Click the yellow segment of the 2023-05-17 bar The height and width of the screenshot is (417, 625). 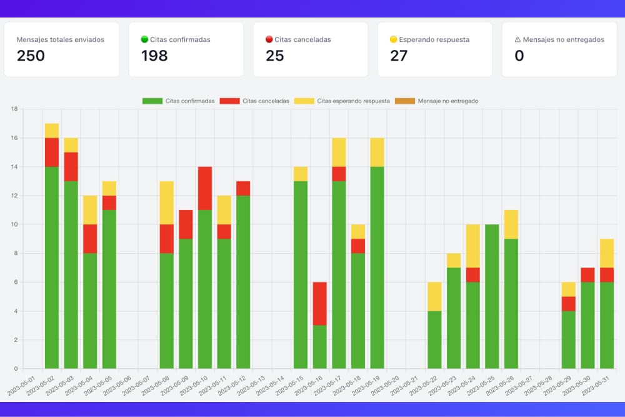click(x=339, y=153)
